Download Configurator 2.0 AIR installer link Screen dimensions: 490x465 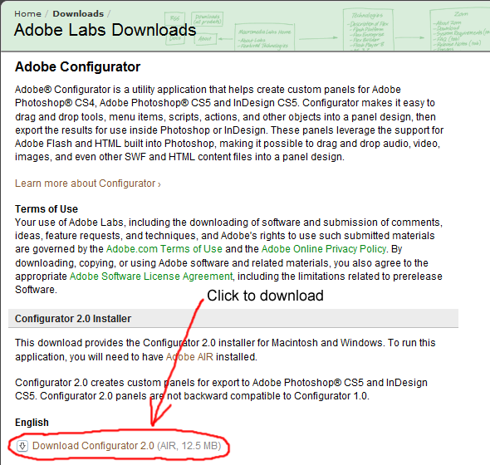126,446
